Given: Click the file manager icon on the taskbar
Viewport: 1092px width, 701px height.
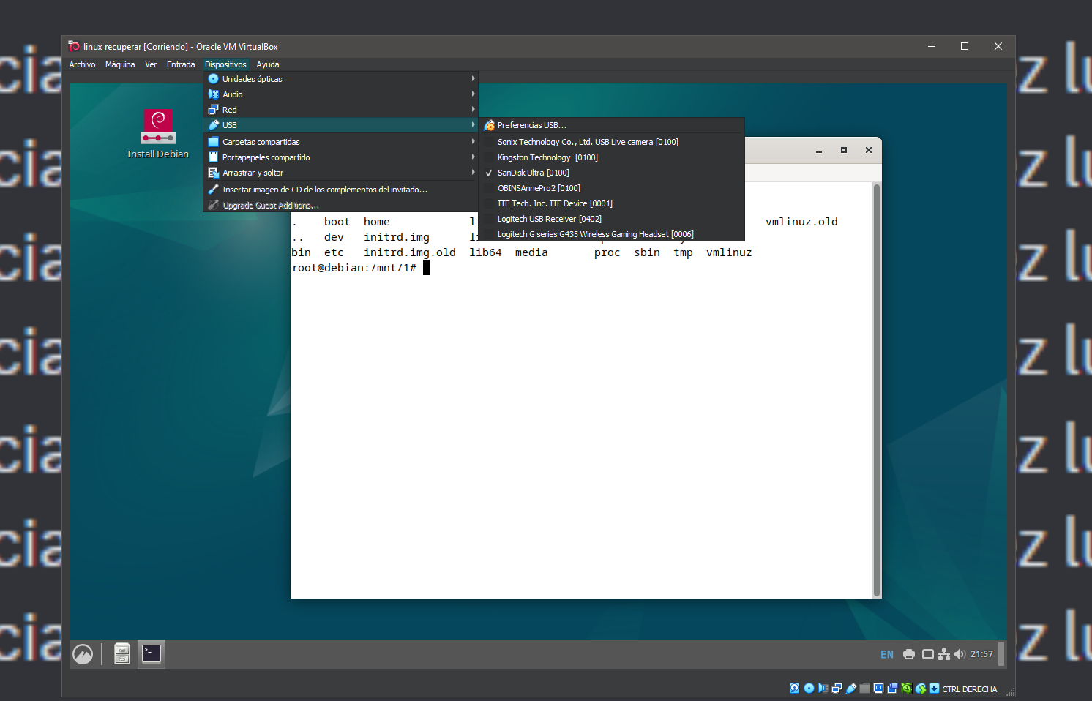Looking at the screenshot, I should click(121, 653).
